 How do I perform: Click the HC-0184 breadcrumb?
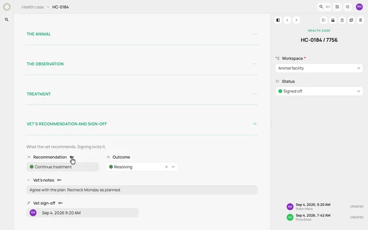tap(60, 7)
